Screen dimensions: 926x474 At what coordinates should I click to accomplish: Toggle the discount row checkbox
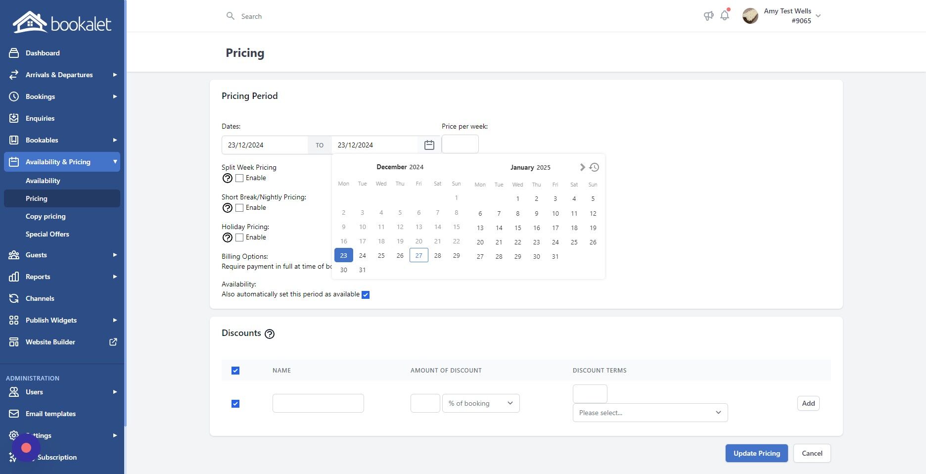[x=235, y=404]
